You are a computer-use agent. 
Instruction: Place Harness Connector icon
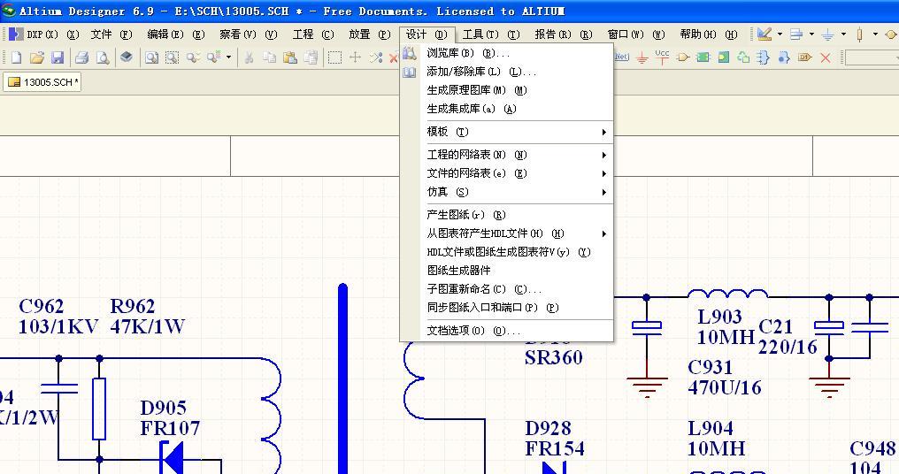pos(763,57)
